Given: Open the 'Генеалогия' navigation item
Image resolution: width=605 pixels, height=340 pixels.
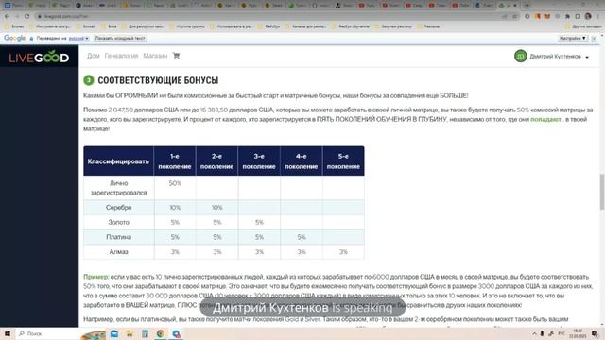Looking at the screenshot, I should click(x=121, y=56).
